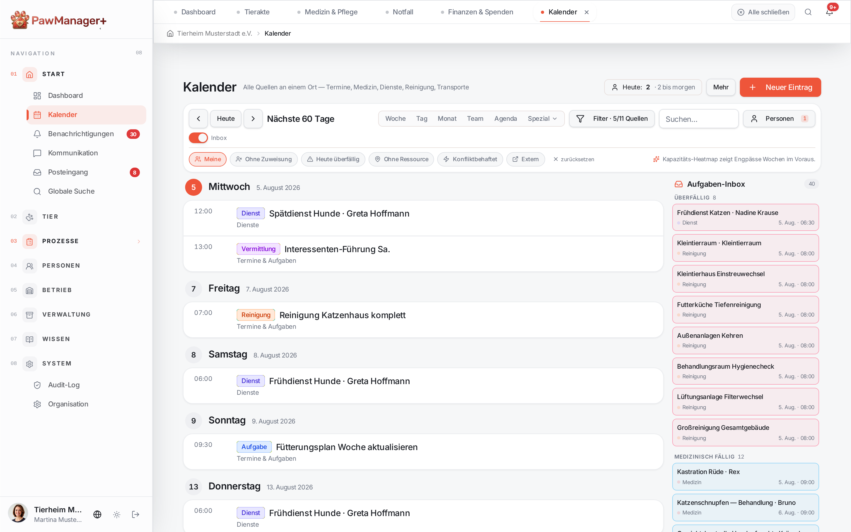Click the Suchen input field
This screenshot has height=532, width=851.
pos(698,119)
